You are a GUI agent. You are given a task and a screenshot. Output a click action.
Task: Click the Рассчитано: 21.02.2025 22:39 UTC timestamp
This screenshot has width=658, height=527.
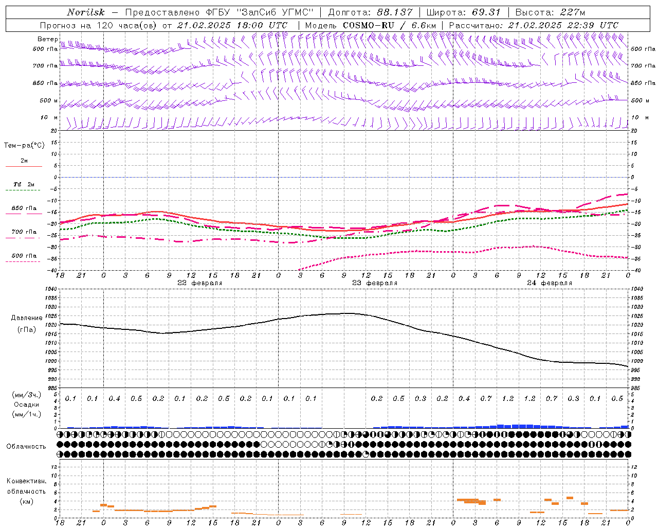534,25
